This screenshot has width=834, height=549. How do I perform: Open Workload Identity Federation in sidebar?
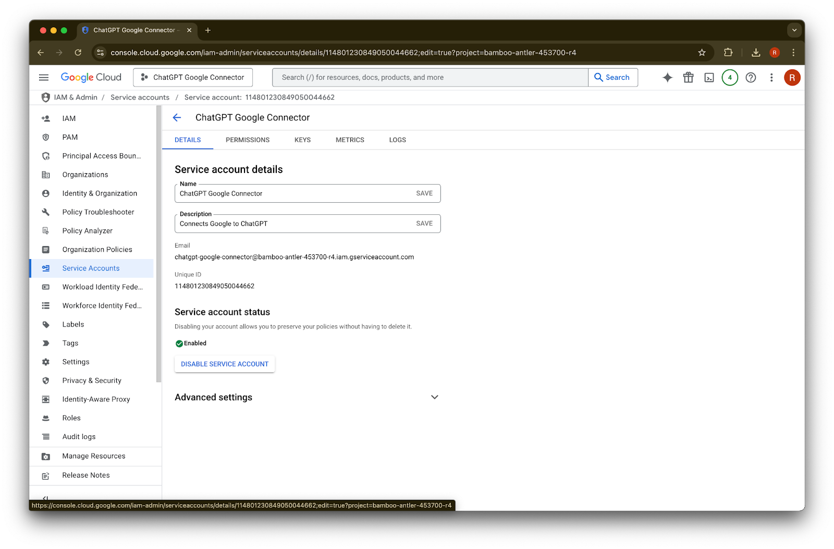pyautogui.click(x=92, y=287)
